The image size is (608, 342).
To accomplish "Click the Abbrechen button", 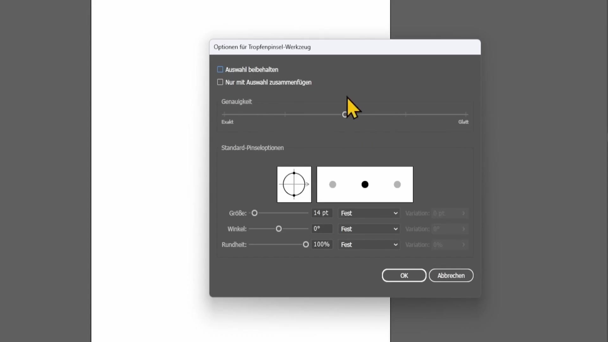I will click(x=451, y=275).
